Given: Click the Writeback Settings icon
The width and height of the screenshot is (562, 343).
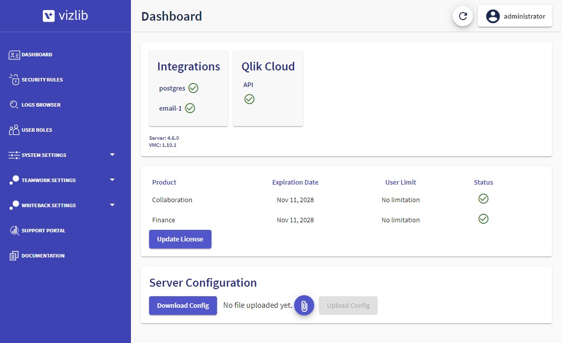Looking at the screenshot, I should (14, 205).
